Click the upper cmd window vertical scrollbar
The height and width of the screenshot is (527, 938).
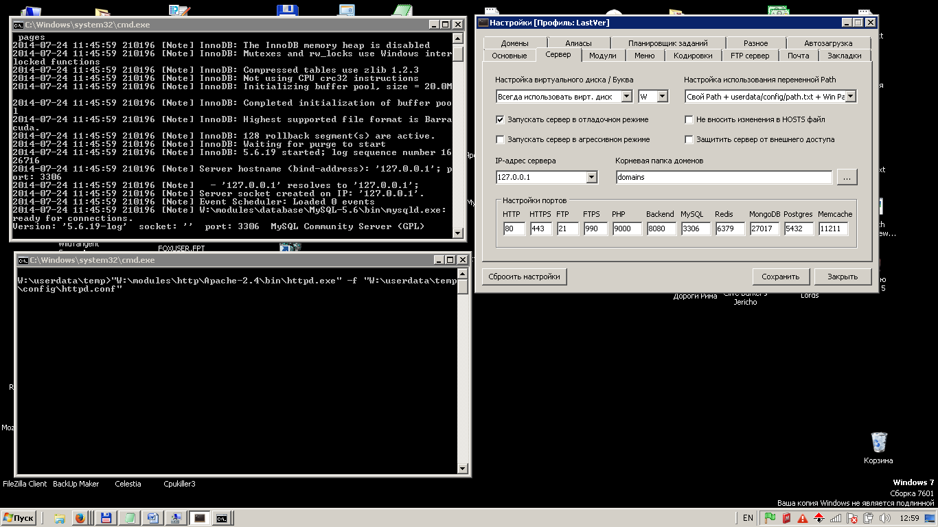pos(458,137)
